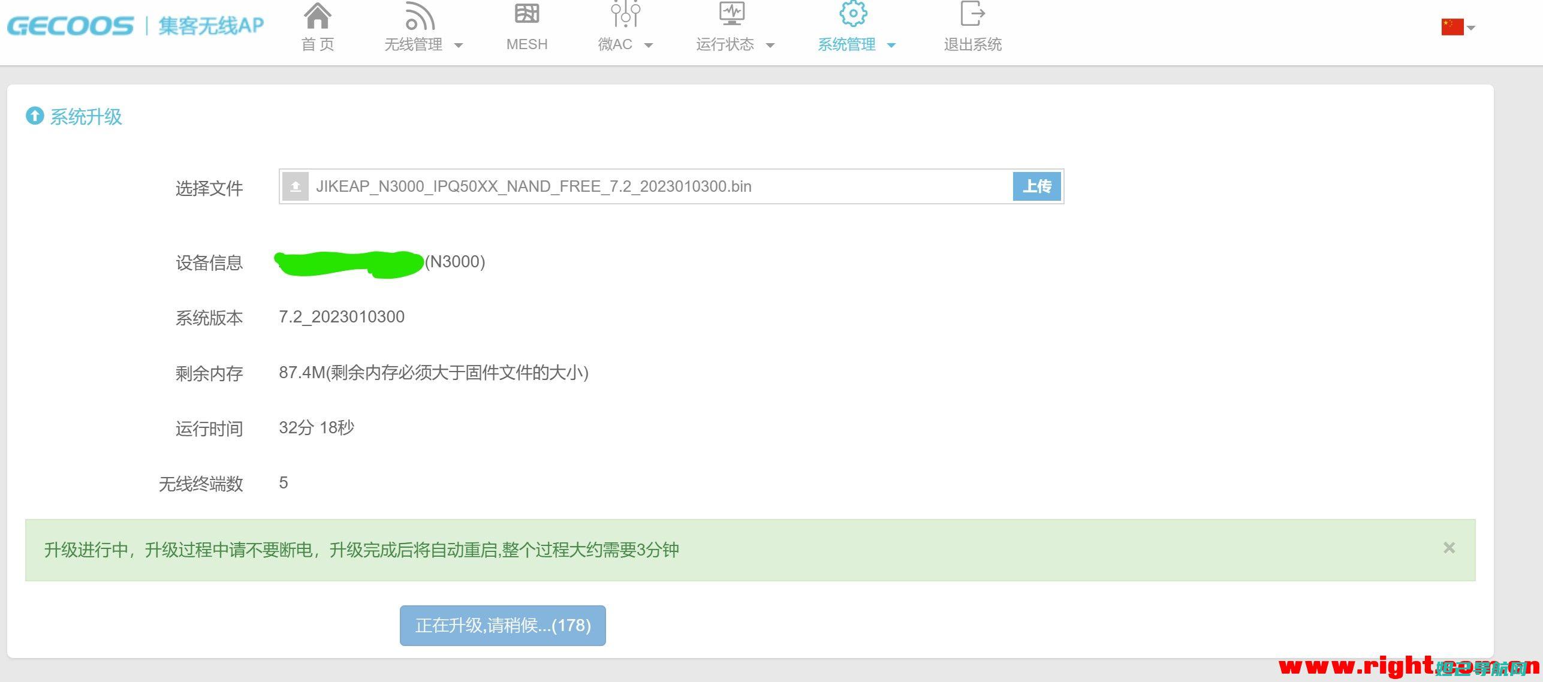
Task: Click the running status monitor icon
Action: coord(732,13)
